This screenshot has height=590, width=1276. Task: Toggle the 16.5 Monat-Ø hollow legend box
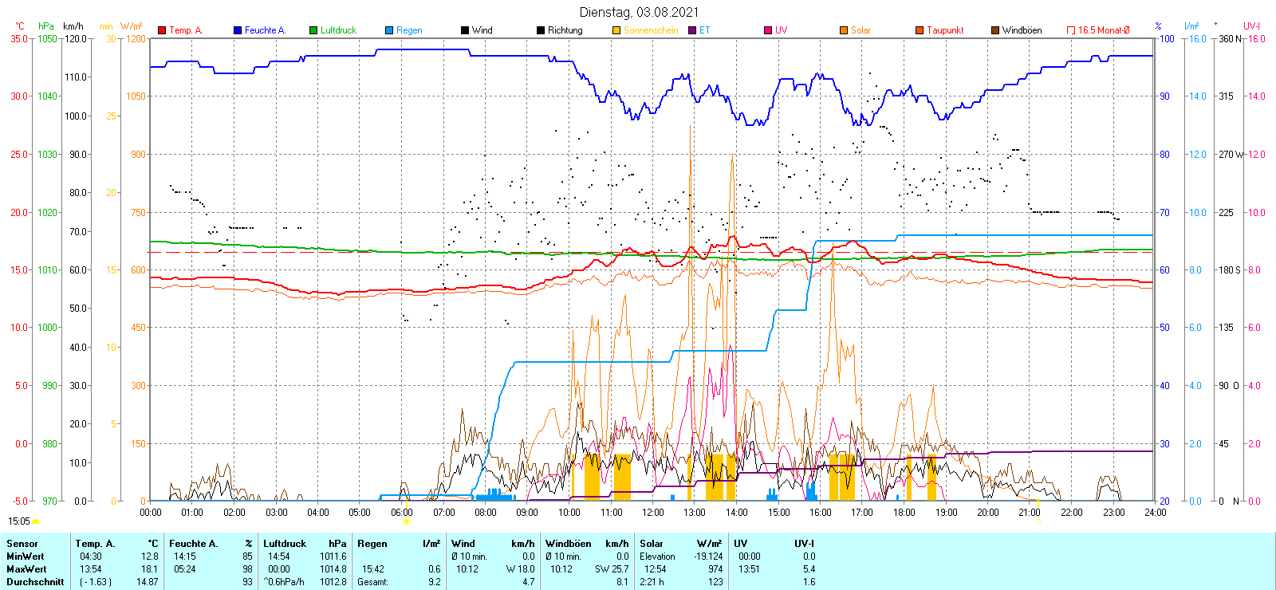(1071, 30)
